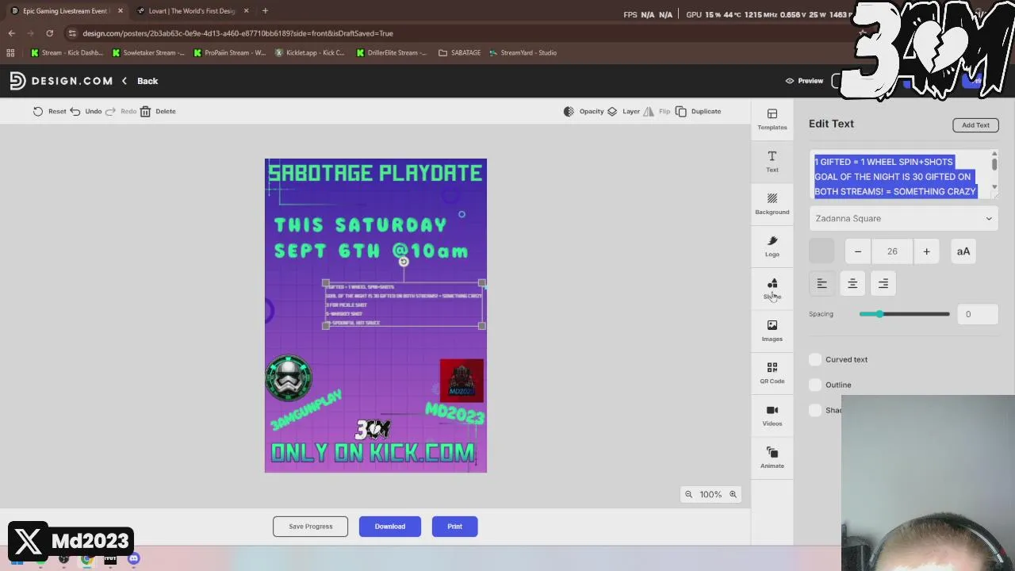Open the Opacity control
1015x571 pixels.
(584, 111)
